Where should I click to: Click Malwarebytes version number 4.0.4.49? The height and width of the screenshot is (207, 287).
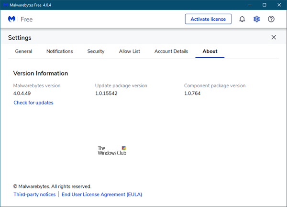(x=22, y=93)
